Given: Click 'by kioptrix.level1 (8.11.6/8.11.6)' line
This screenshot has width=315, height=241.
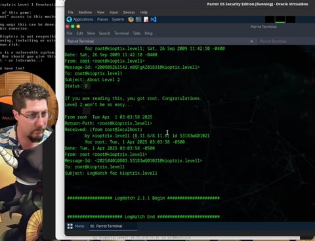Looking at the screenshot, I should point(147,136).
